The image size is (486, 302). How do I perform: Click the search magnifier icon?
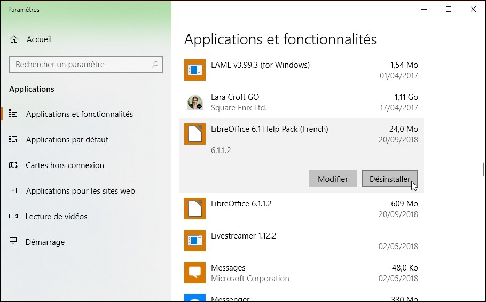click(x=155, y=65)
